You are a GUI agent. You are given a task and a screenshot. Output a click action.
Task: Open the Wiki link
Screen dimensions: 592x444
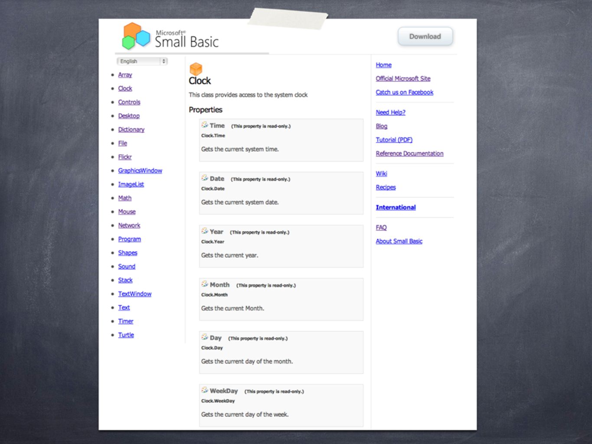pos(381,173)
